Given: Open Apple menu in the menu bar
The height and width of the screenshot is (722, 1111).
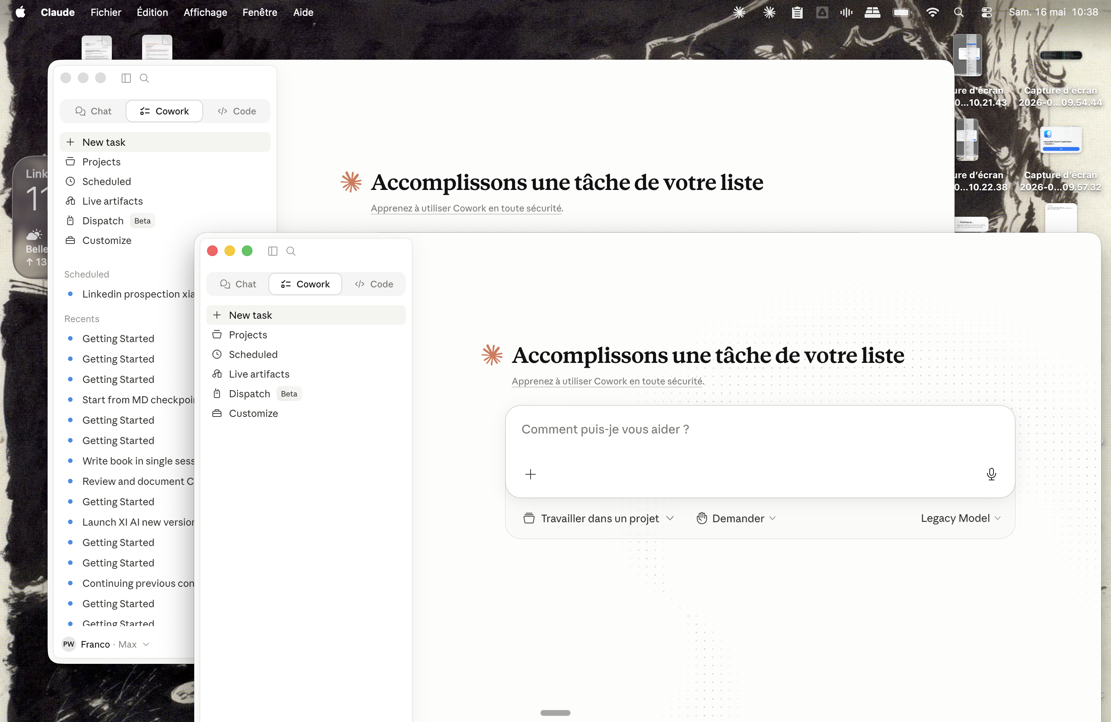Looking at the screenshot, I should click(20, 12).
